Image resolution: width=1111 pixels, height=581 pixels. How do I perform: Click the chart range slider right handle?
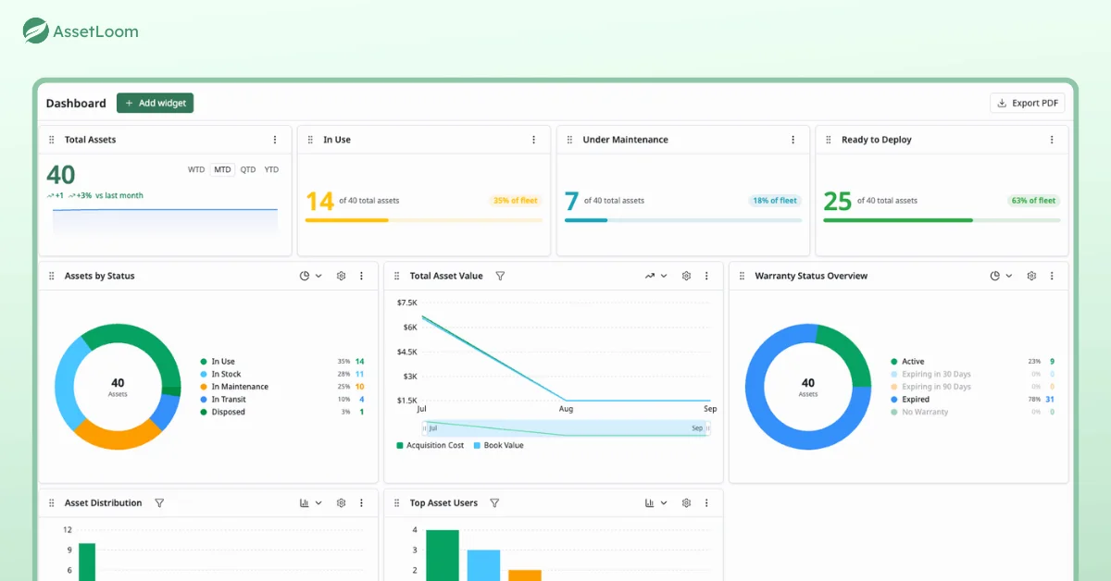(708, 428)
